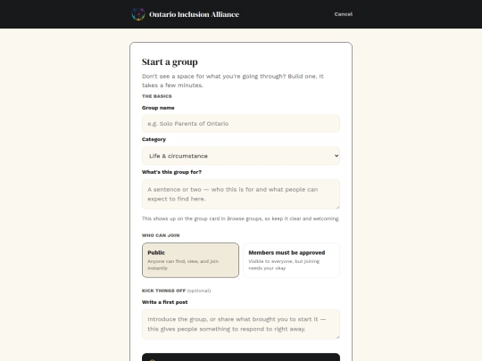Click the Ontario Inclusion Alliance logo icon
Viewport: 482px width, 361px height.
pos(138,14)
